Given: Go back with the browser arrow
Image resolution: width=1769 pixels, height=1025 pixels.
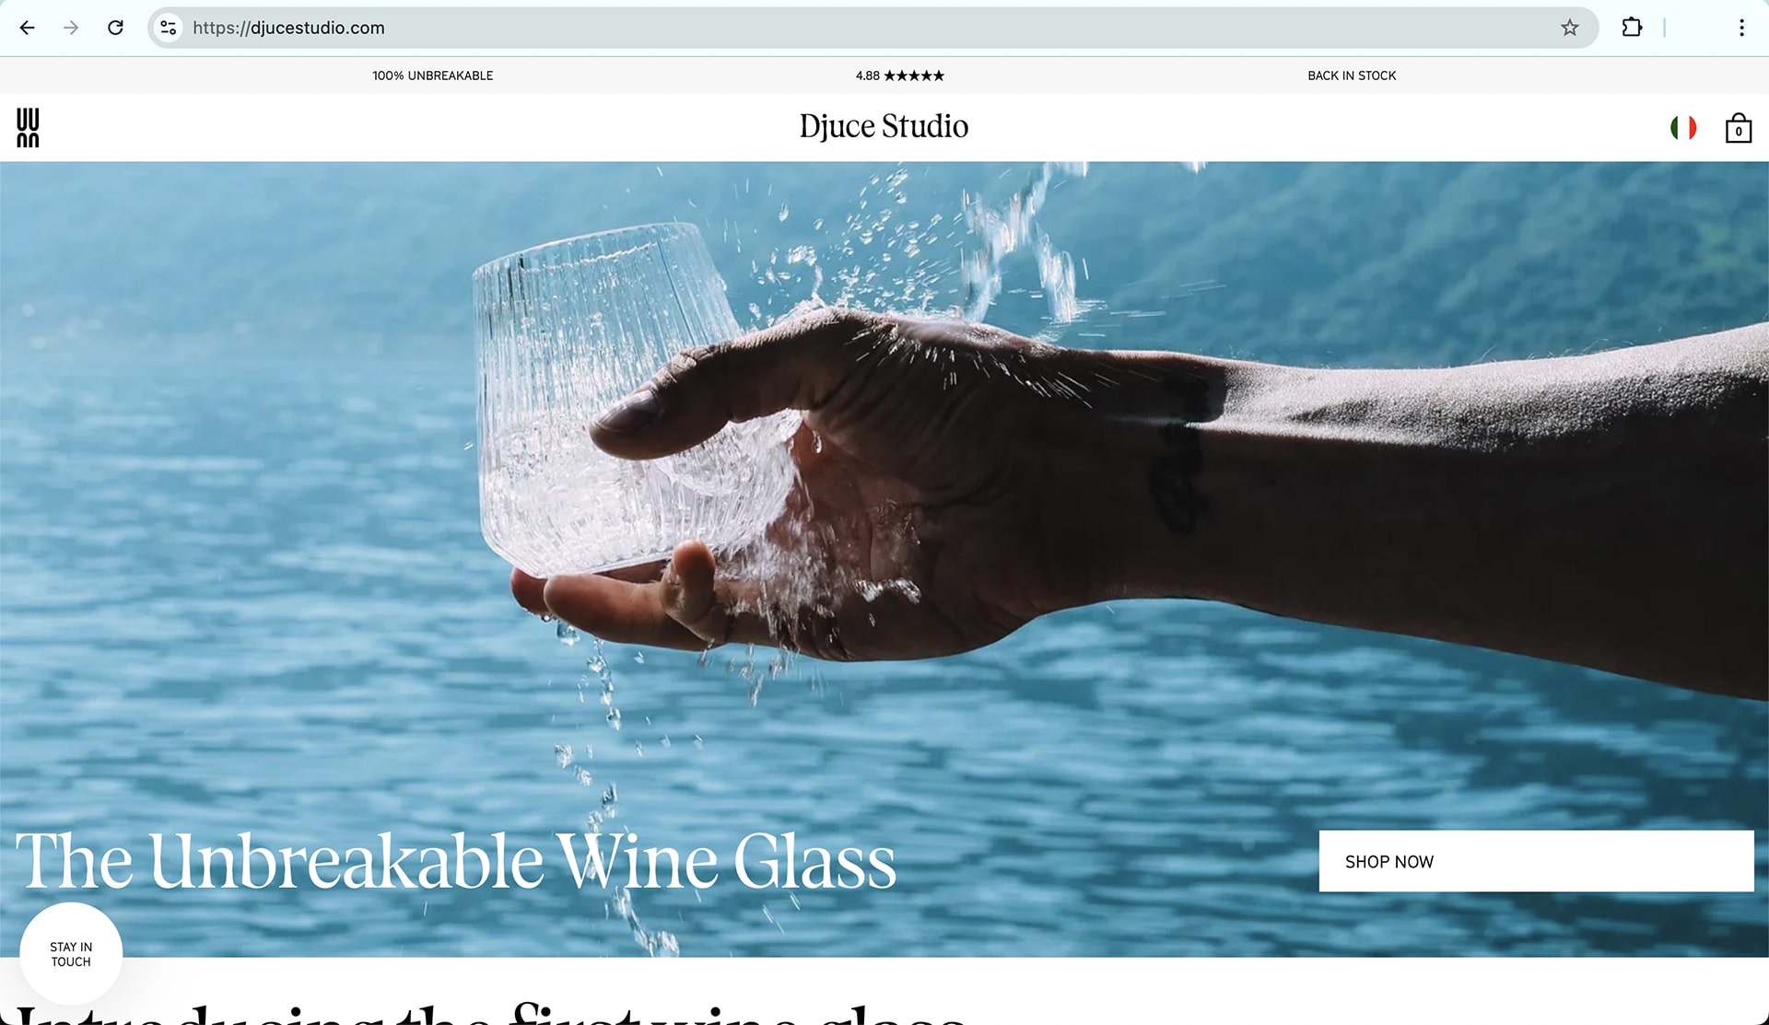Looking at the screenshot, I should click(28, 28).
